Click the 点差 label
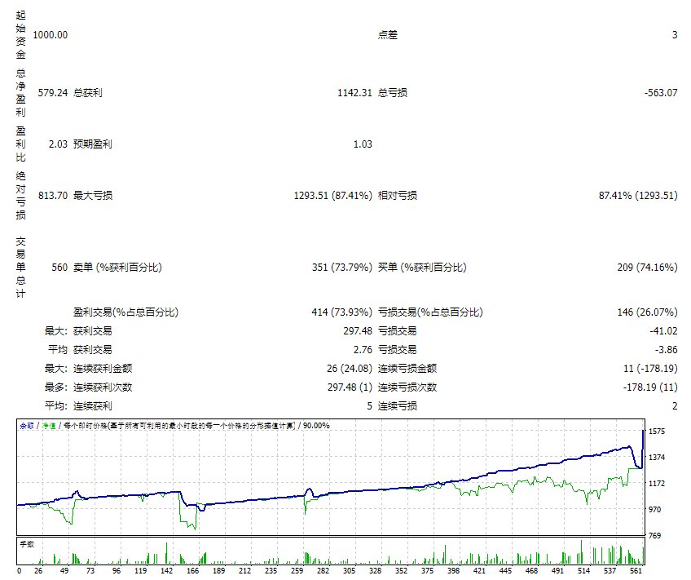 point(388,35)
